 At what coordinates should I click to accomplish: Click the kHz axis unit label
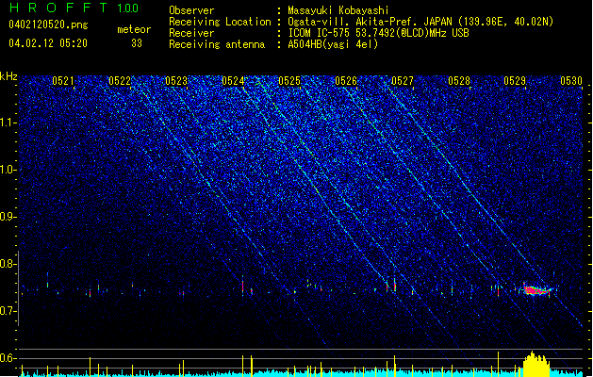pos(8,76)
